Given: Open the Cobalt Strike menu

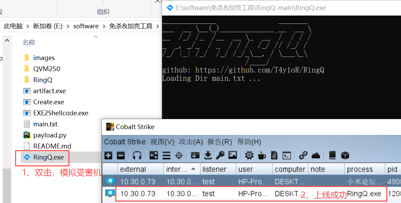Looking at the screenshot, I should tap(125, 142).
